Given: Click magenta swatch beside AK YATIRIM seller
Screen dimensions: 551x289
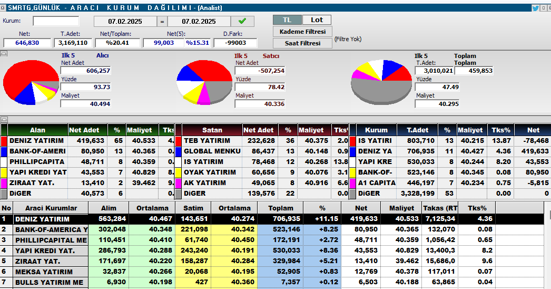Looking at the screenshot, I should pyautogui.click(x=178, y=184).
